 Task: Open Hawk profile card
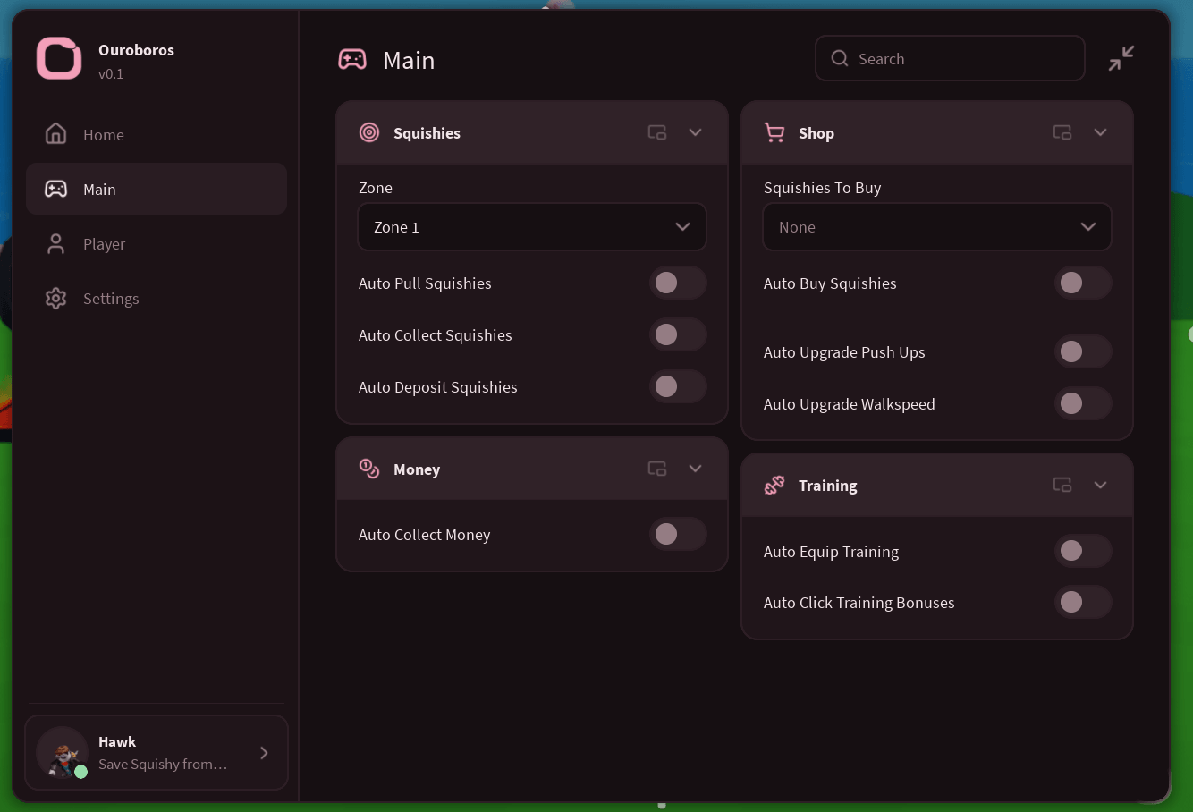point(157,753)
